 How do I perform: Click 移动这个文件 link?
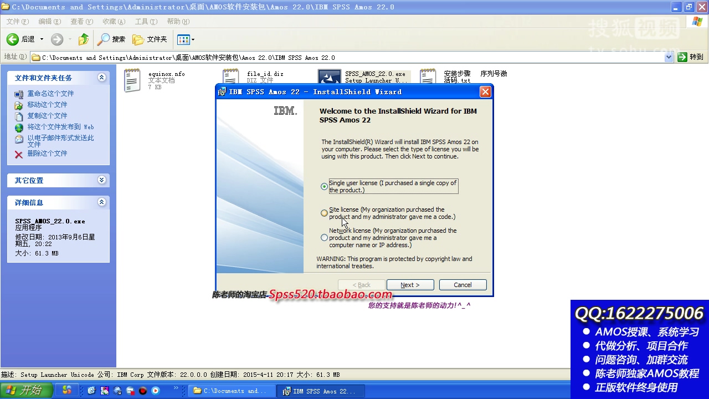[x=47, y=105]
